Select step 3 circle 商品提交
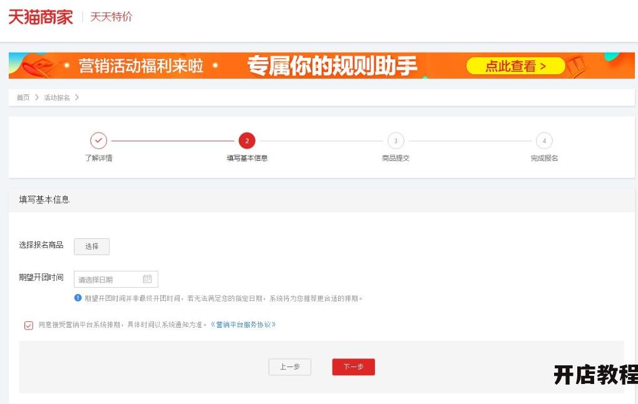Image resolution: width=638 pixels, height=404 pixels. coord(396,141)
